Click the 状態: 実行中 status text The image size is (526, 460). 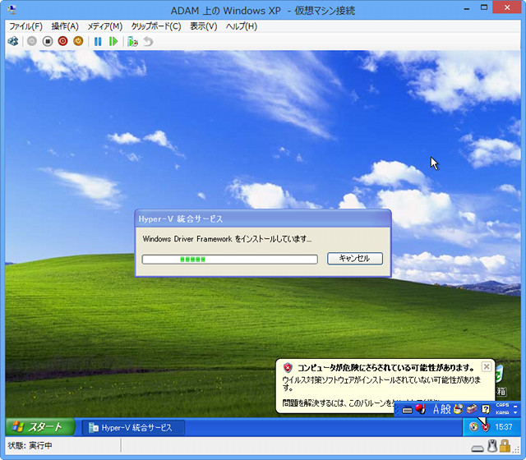[x=30, y=445]
